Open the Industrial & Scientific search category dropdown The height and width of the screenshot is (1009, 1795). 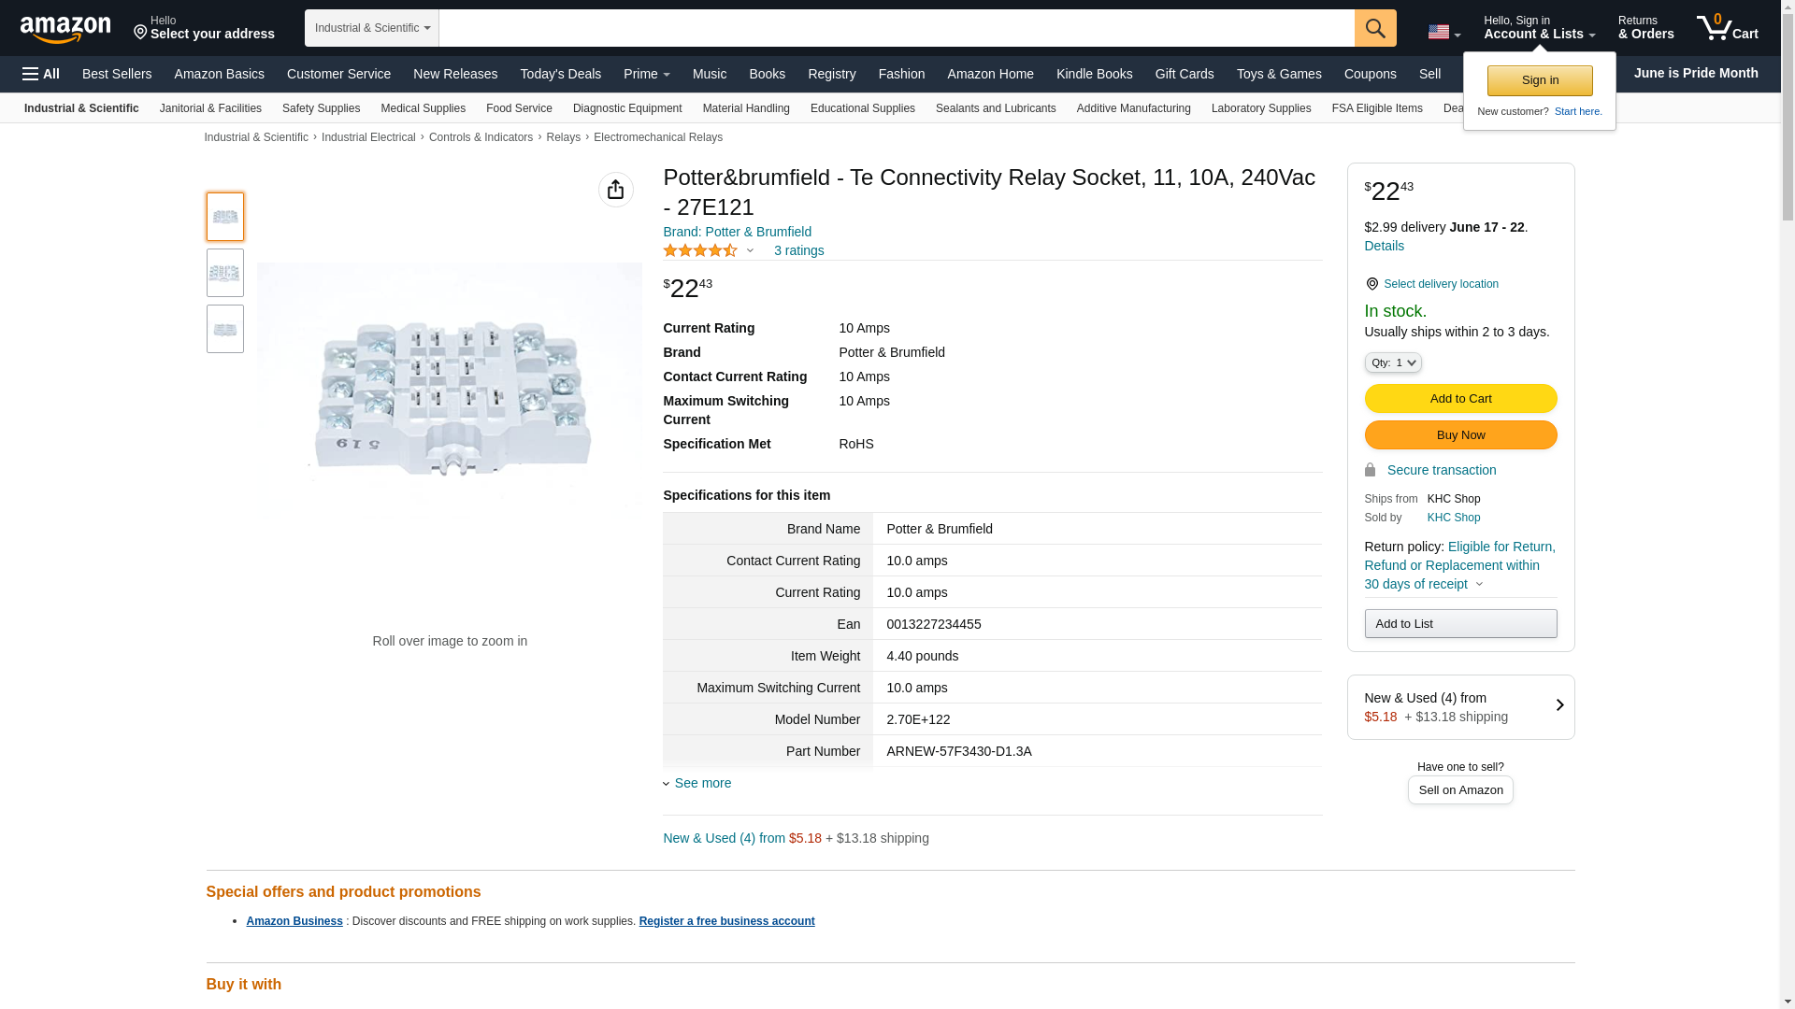pyautogui.click(x=372, y=28)
